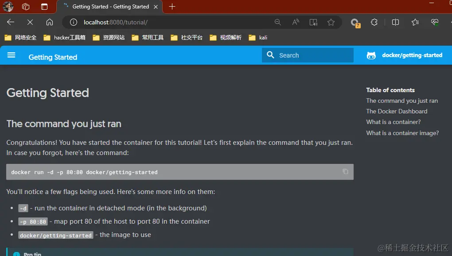Minimize the browser window

432,3
